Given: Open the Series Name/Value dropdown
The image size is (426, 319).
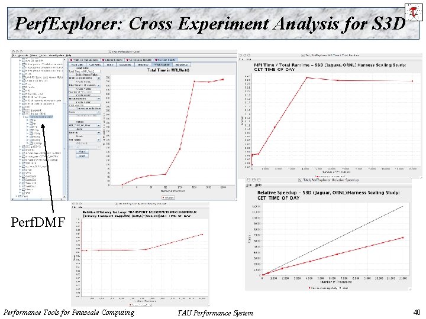Looking at the screenshot, I should coord(84,78).
